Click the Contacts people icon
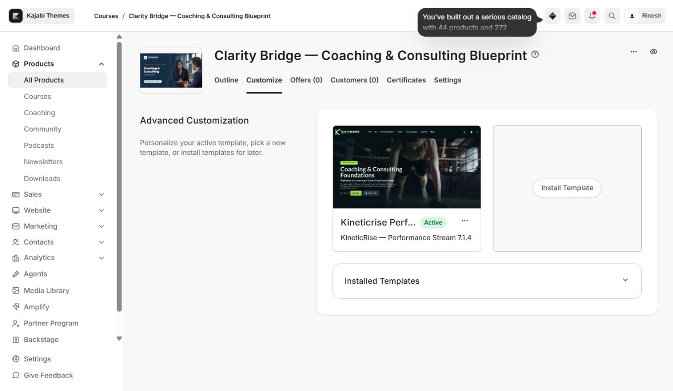 [x=16, y=242]
